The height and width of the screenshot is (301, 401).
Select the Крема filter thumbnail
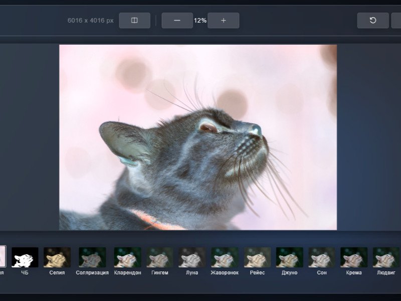point(354,257)
